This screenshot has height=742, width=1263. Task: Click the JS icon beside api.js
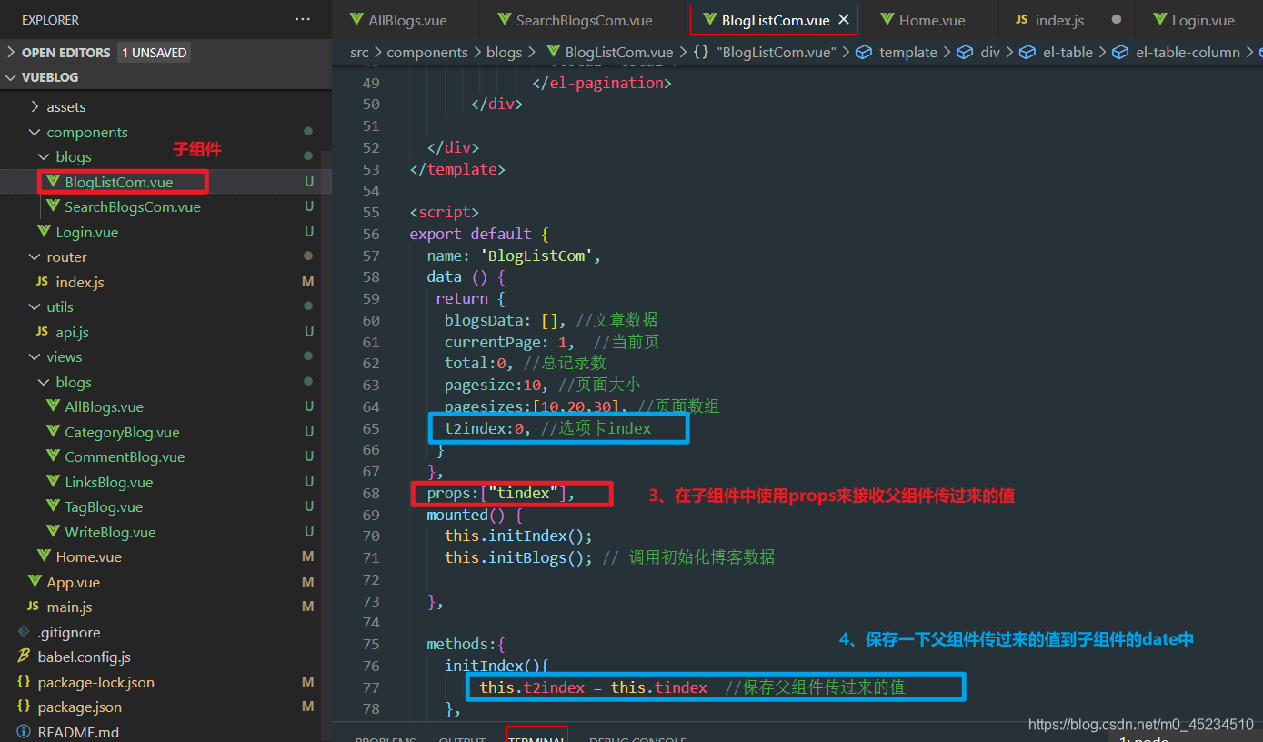pyautogui.click(x=42, y=332)
